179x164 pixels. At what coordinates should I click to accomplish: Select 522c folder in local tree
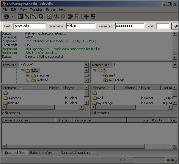[35, 71]
